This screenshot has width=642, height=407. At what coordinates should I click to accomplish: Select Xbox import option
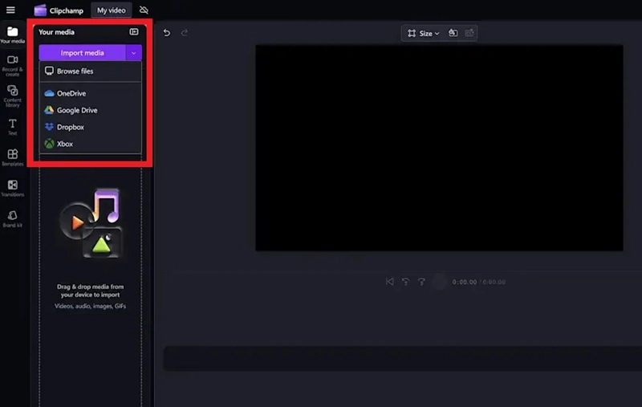pos(91,144)
